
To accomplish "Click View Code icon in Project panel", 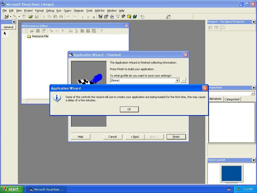I will (211, 28).
